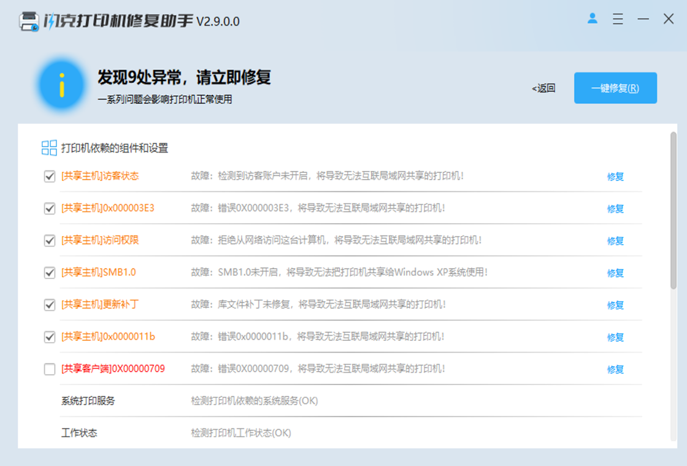This screenshot has width=687, height=466.
Task: Open the hamburger menu in title bar
Action: tap(618, 19)
